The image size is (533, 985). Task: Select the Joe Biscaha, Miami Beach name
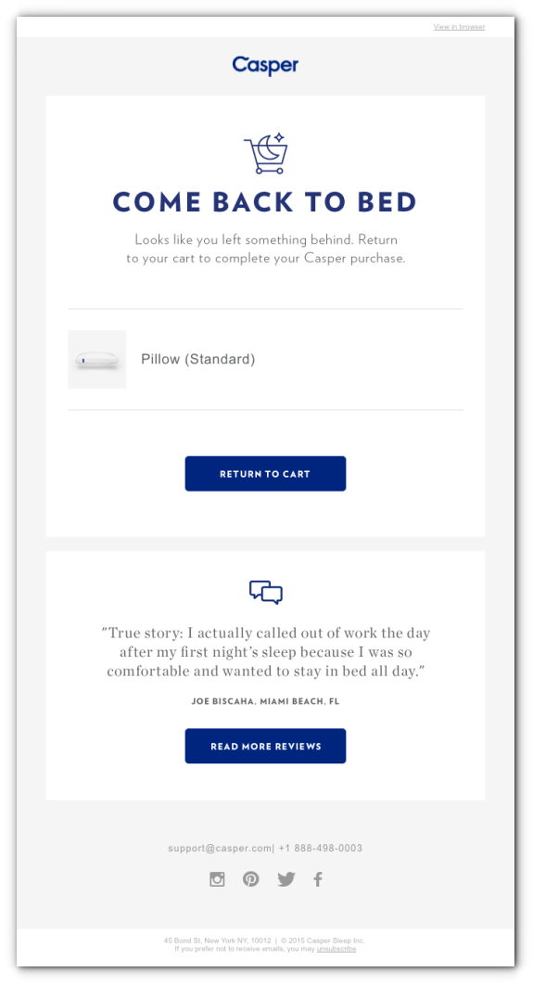[x=265, y=702]
